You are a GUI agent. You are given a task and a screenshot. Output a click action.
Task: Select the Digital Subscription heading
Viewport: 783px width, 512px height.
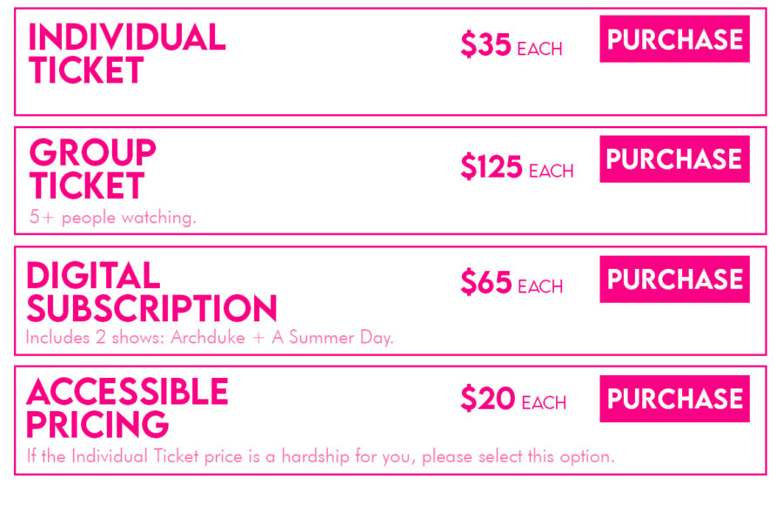point(151,292)
